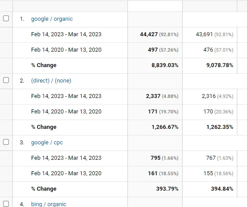The height and width of the screenshot is (207, 247).
Task: Open the google / organic source link
Action: point(52,19)
